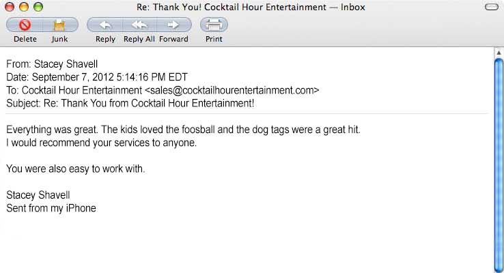This screenshot has width=504, height=273.
Task: Close the message window with the red button
Action: (10, 8)
